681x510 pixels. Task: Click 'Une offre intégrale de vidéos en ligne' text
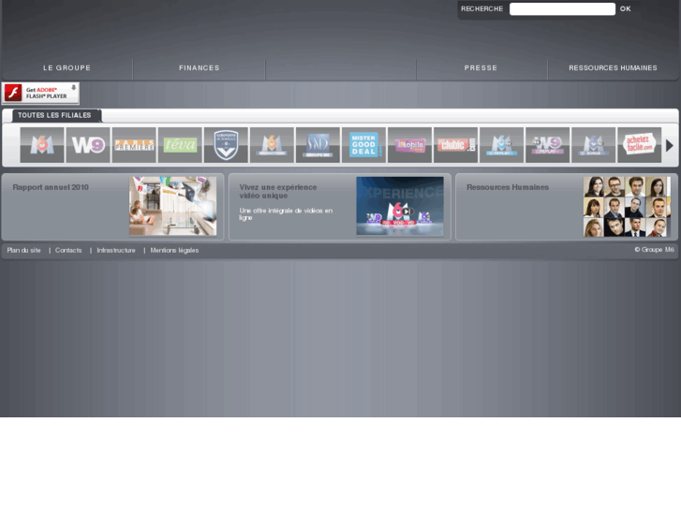[286, 214]
